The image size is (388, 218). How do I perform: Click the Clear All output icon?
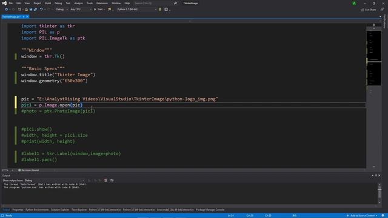(105, 180)
